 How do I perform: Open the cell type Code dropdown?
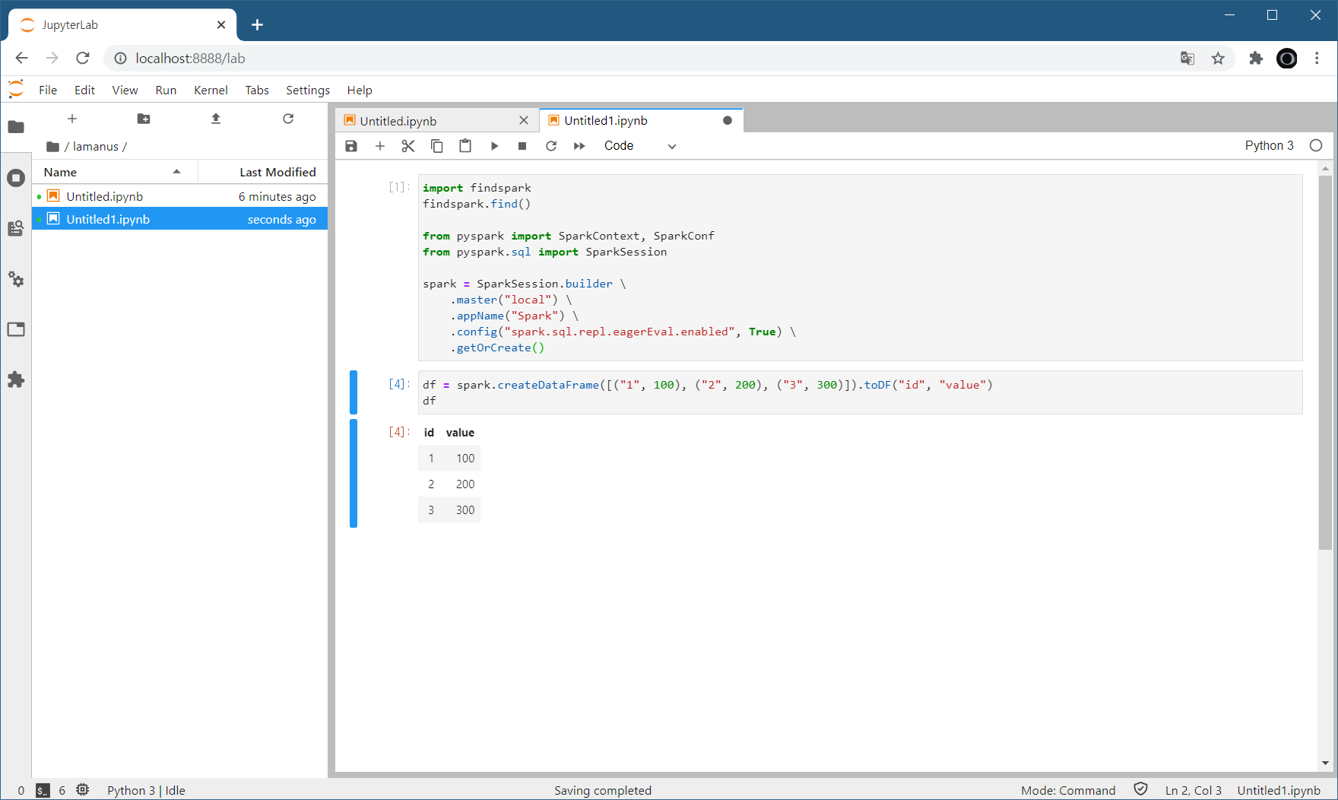(x=639, y=146)
